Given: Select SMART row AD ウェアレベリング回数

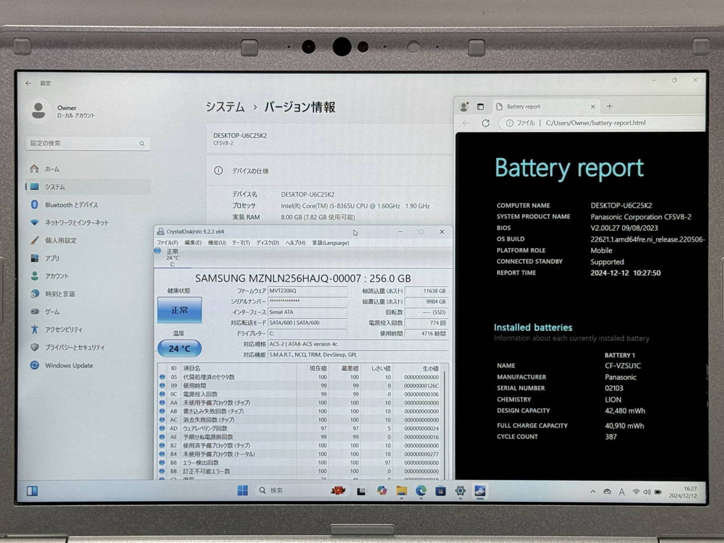Looking at the screenshot, I should (x=300, y=428).
